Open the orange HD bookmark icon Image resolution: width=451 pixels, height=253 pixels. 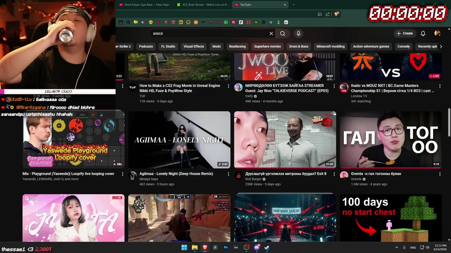[181, 22]
